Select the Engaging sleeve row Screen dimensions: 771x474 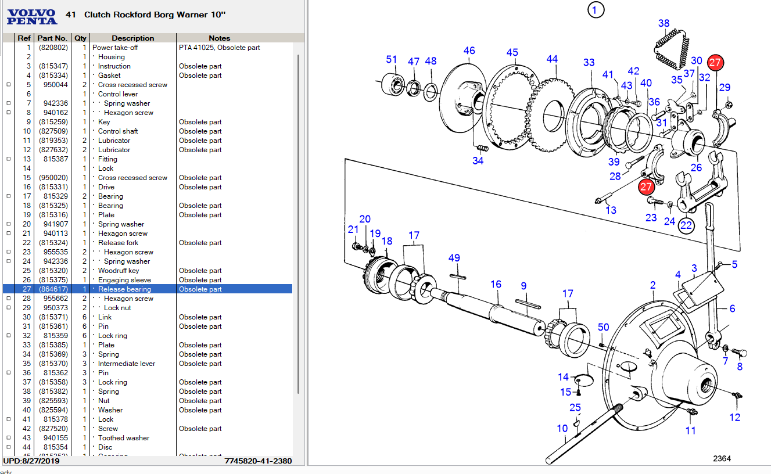(x=148, y=280)
